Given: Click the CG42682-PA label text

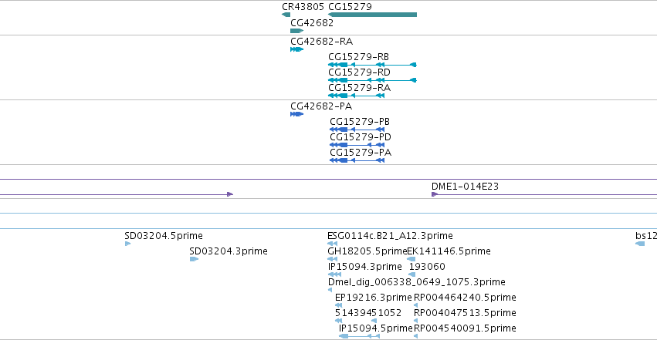Looking at the screenshot, I should click(321, 106).
